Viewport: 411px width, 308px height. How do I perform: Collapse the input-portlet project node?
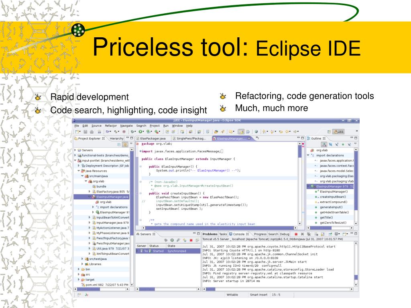click(75, 160)
